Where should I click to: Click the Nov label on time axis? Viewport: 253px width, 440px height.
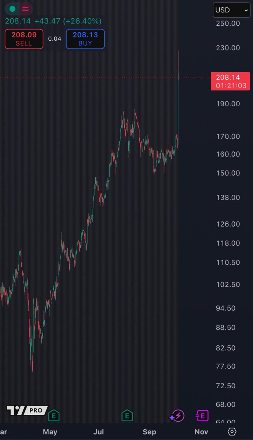coord(201,432)
